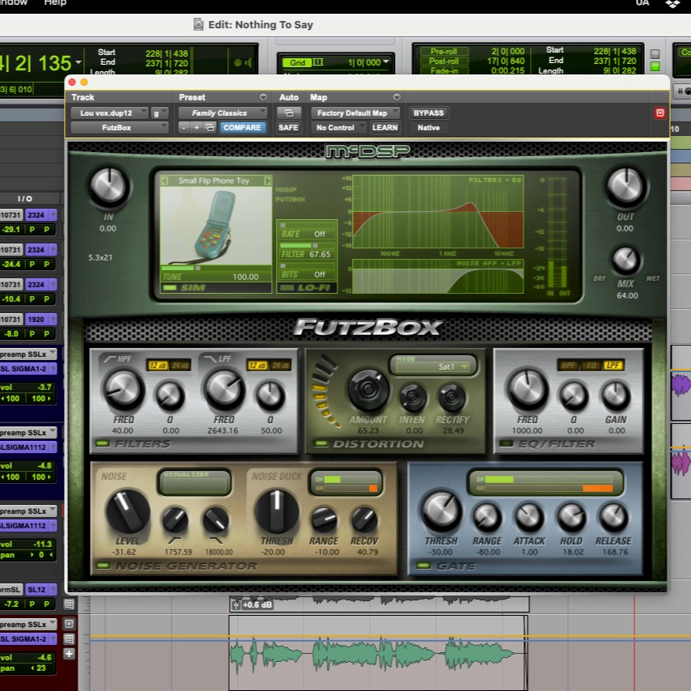Click the Pre-roll button
The height and width of the screenshot is (691, 691).
click(x=443, y=52)
